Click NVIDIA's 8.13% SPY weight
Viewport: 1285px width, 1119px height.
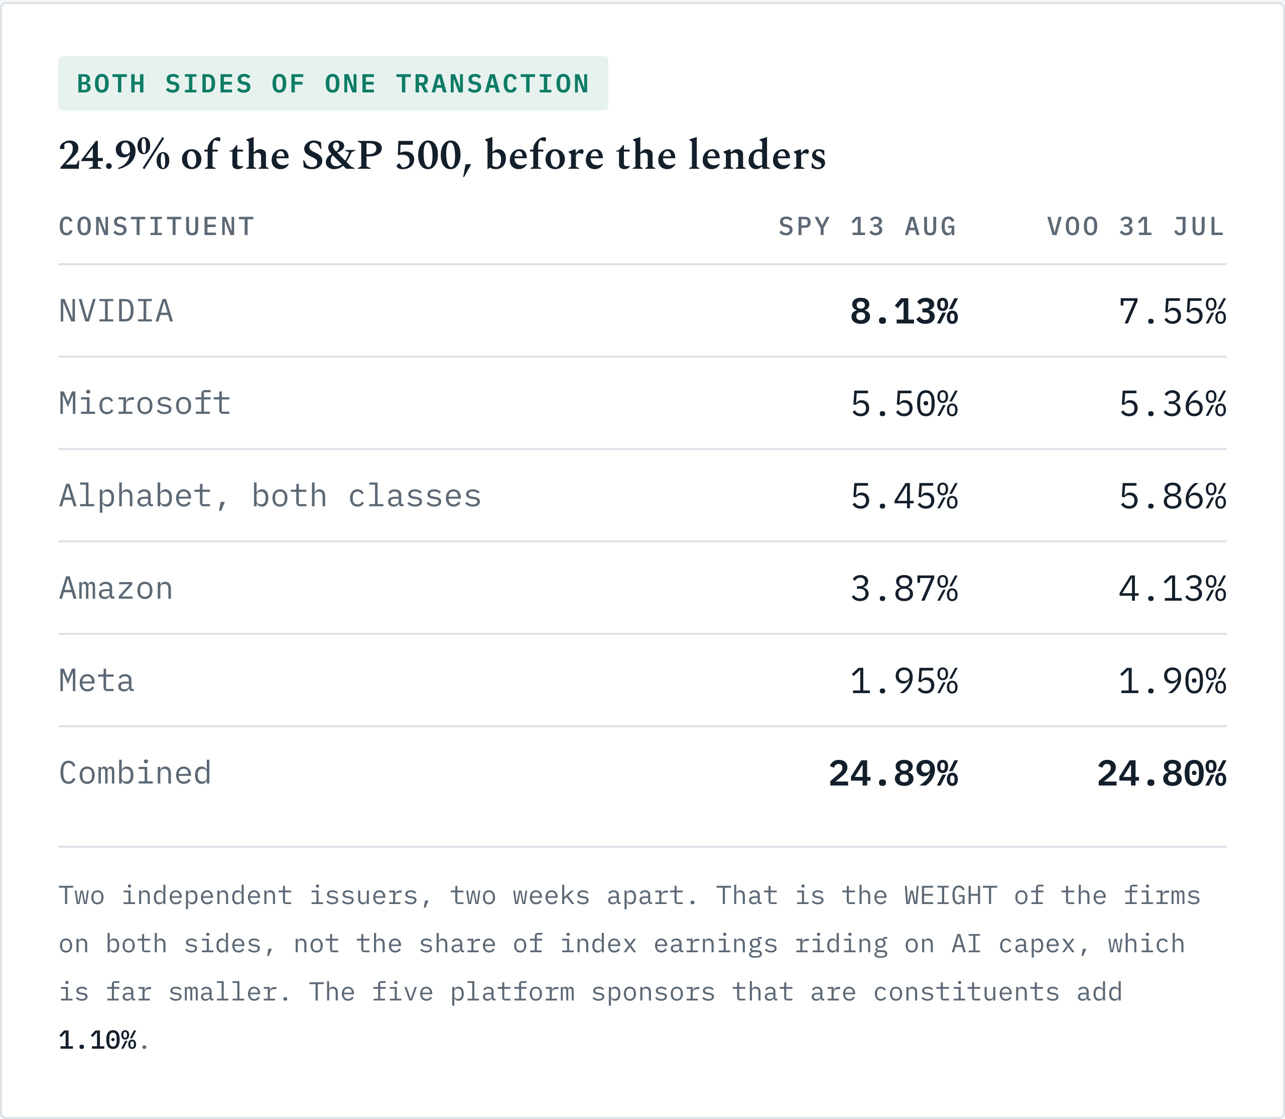pyautogui.click(x=904, y=311)
